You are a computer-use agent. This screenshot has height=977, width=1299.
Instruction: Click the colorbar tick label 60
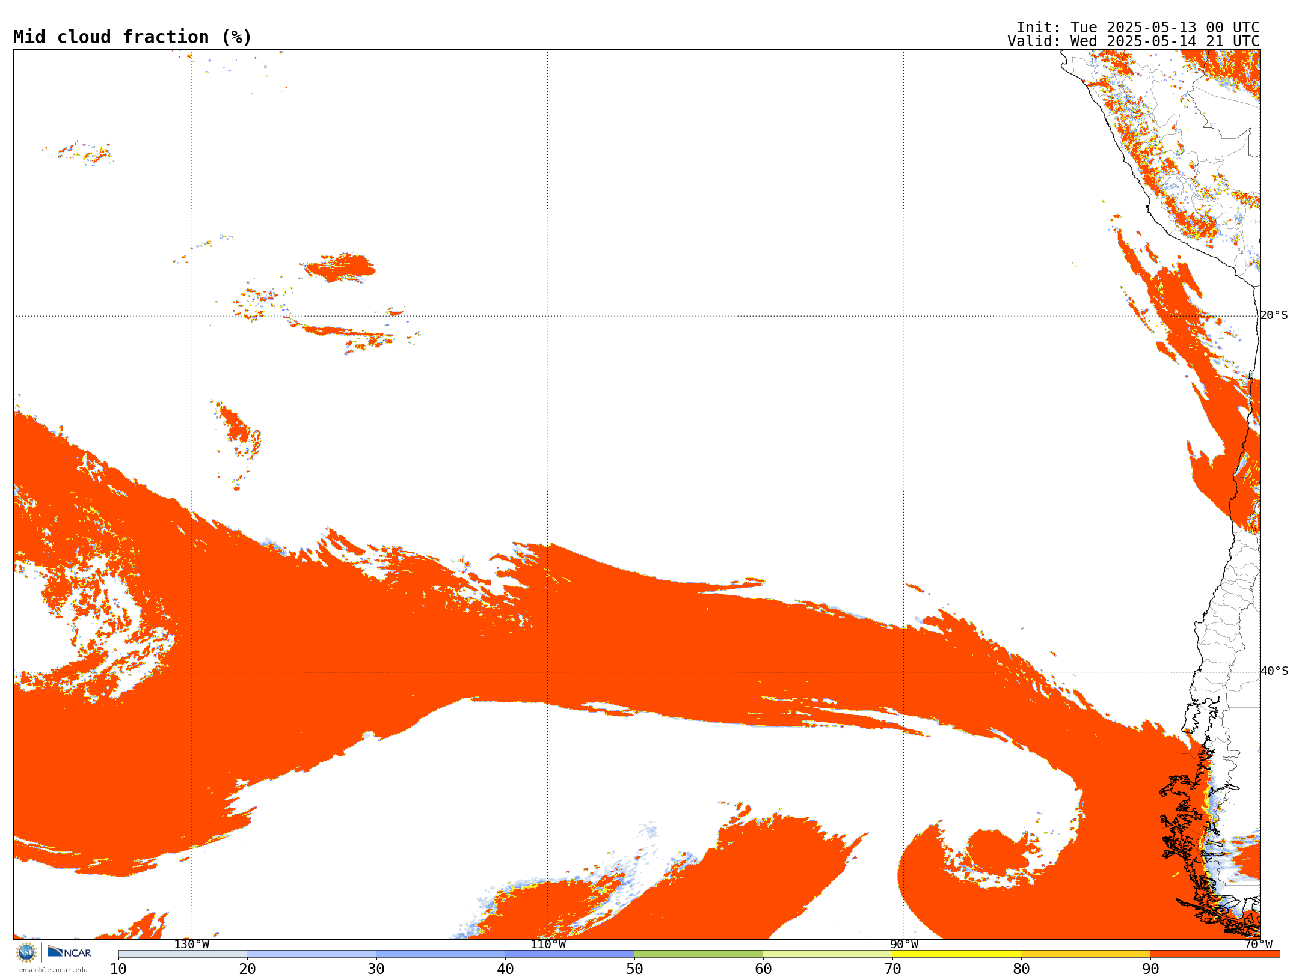[x=763, y=969]
